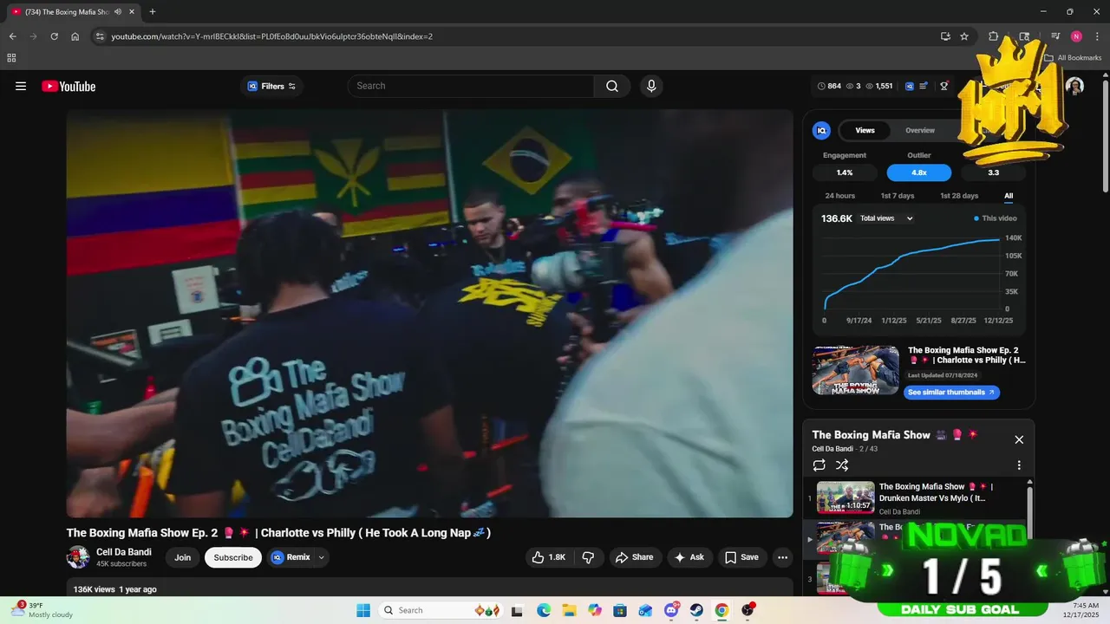Mute the tab via speaker icon
1110x624 pixels.
coord(117,12)
